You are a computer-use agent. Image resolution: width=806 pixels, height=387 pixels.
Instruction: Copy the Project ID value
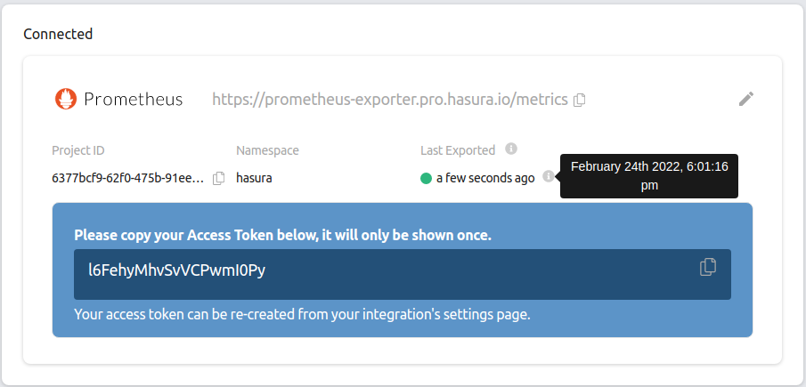pyautogui.click(x=219, y=178)
